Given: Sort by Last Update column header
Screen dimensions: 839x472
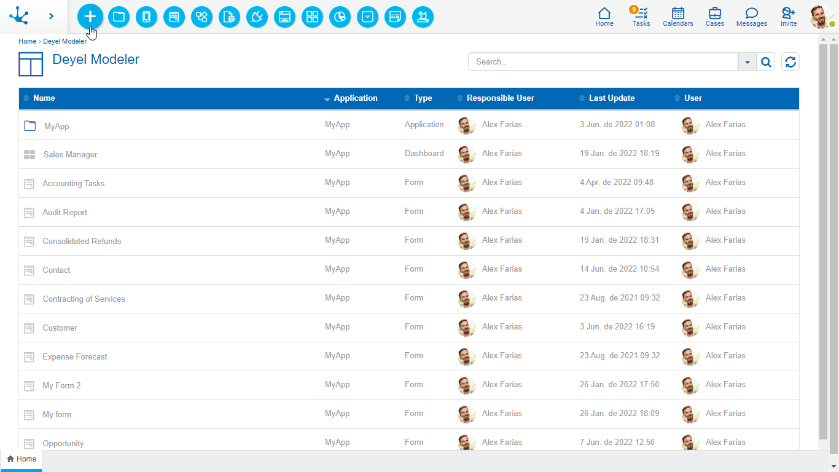Looking at the screenshot, I should point(612,98).
